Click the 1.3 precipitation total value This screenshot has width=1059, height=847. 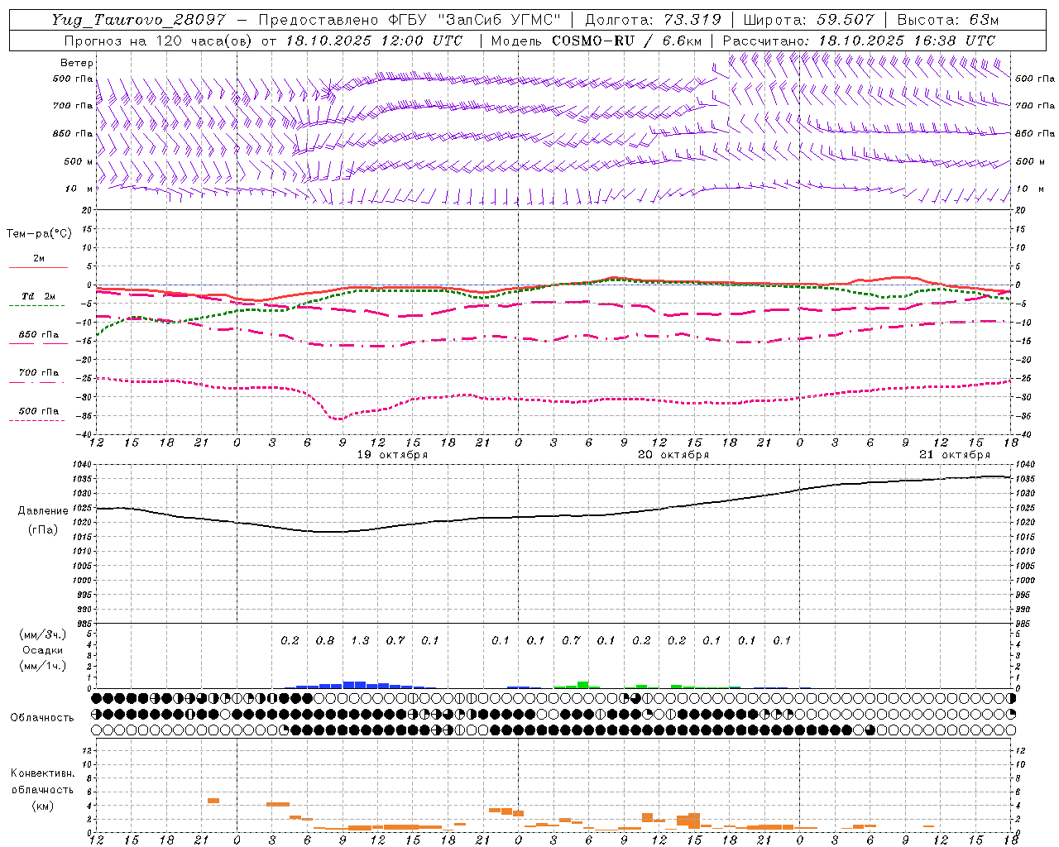click(360, 640)
